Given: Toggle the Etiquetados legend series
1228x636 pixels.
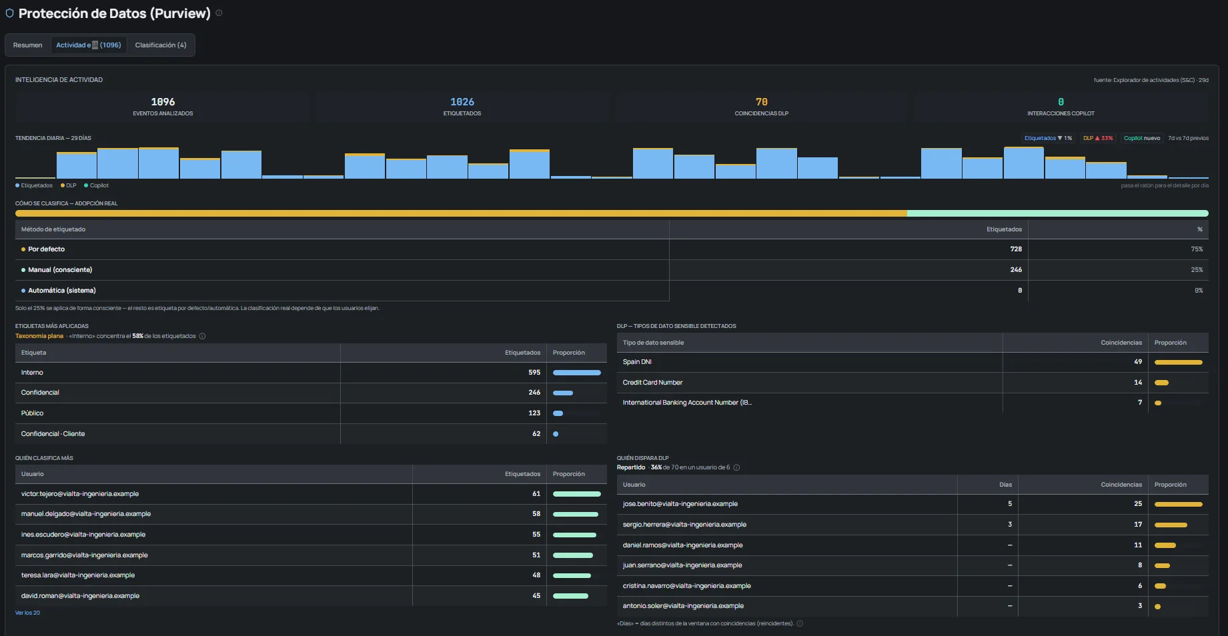Looking at the screenshot, I should click(x=34, y=185).
